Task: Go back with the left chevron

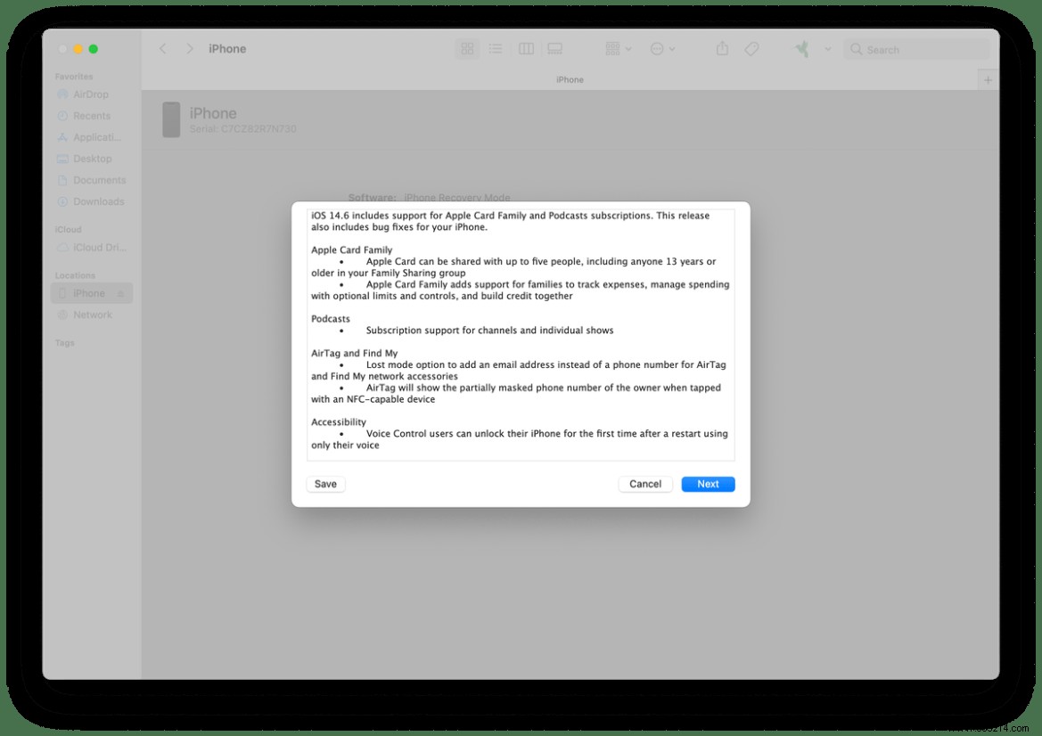Action: point(162,49)
